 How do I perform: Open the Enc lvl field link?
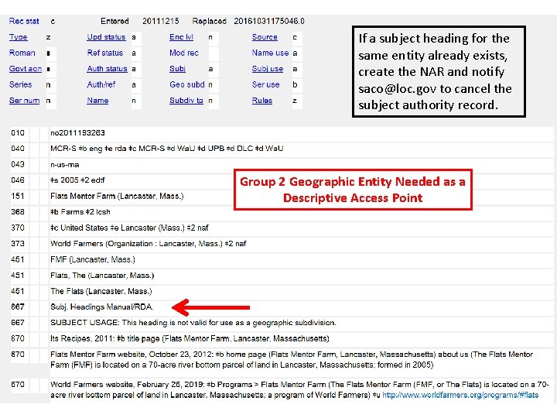(181, 37)
